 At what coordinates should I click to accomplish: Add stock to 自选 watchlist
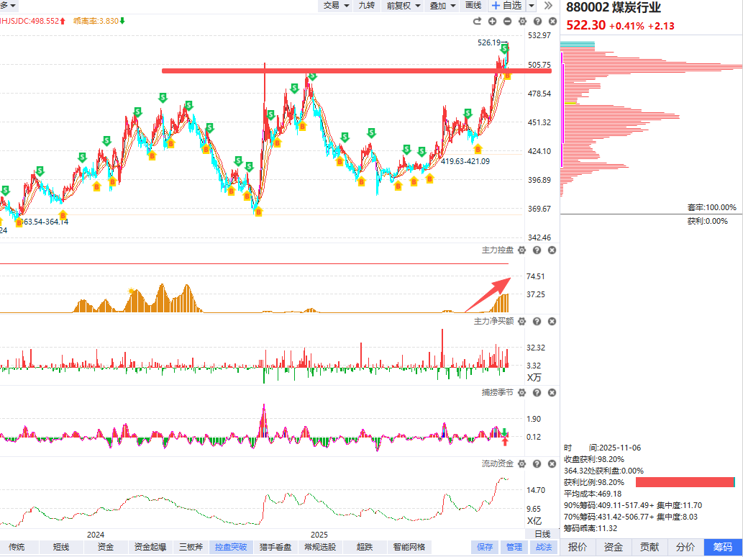(506, 6)
